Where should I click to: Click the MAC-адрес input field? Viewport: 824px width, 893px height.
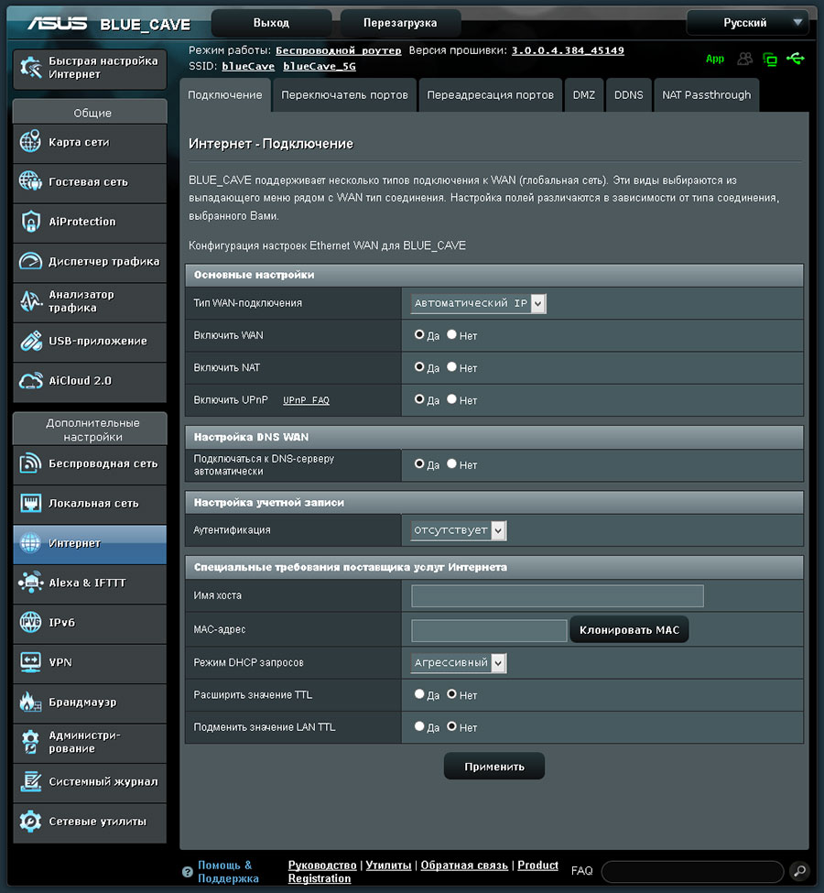click(489, 630)
